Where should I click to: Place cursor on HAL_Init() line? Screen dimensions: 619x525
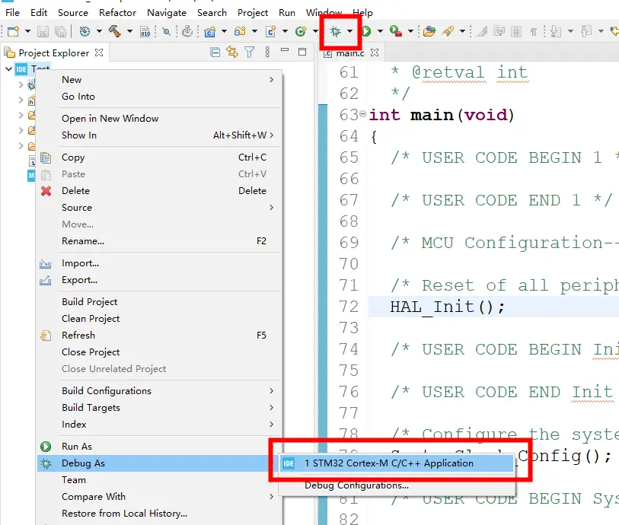pos(448,307)
